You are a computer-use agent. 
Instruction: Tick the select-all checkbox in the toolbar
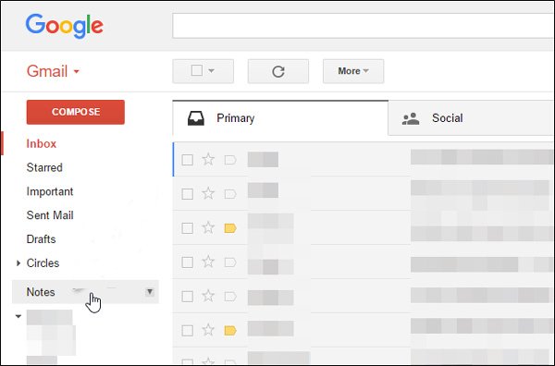pyautogui.click(x=197, y=70)
